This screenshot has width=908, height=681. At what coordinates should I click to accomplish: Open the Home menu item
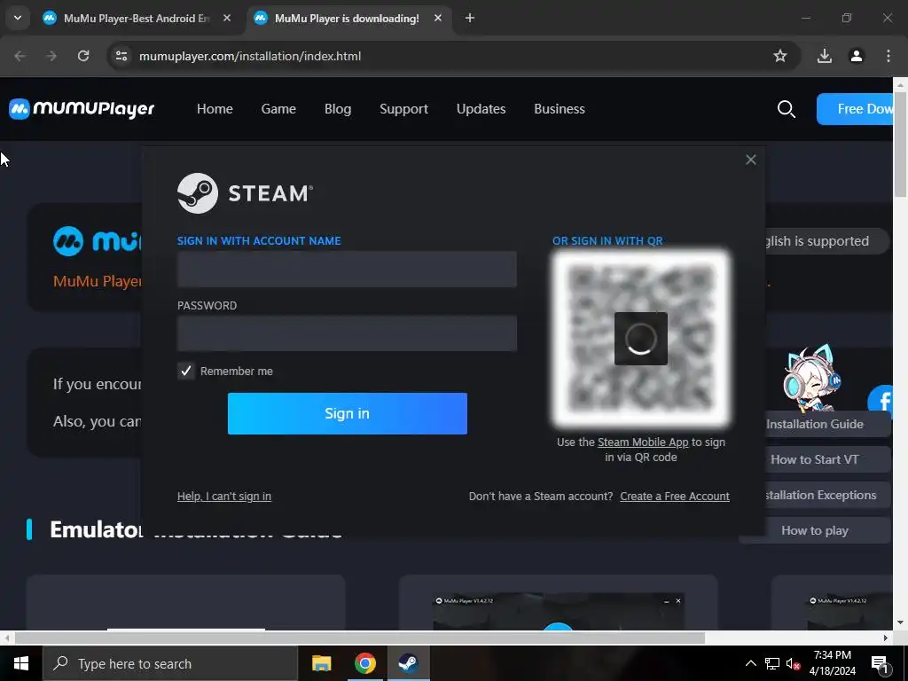pos(215,109)
